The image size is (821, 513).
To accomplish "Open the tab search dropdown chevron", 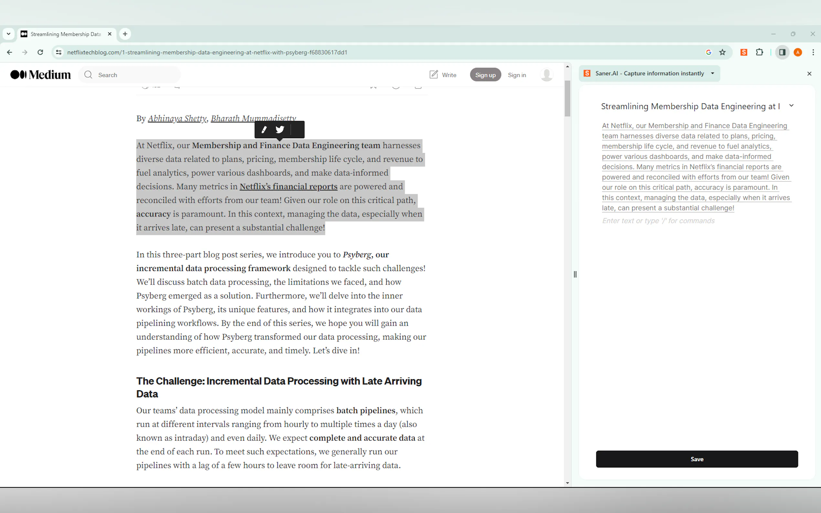I will click(8, 34).
